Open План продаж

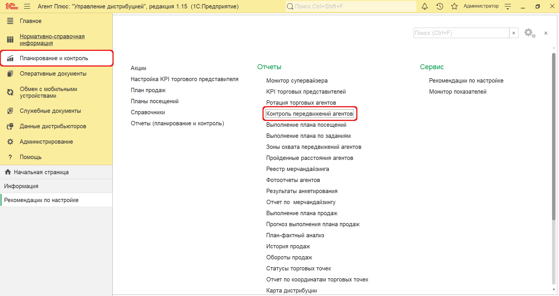click(148, 90)
